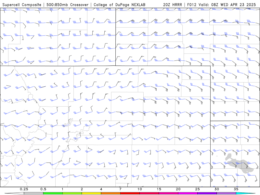Select the green color bar segment (0.5–1)
This screenshot has width=260, height=195.
[x=53, y=193]
